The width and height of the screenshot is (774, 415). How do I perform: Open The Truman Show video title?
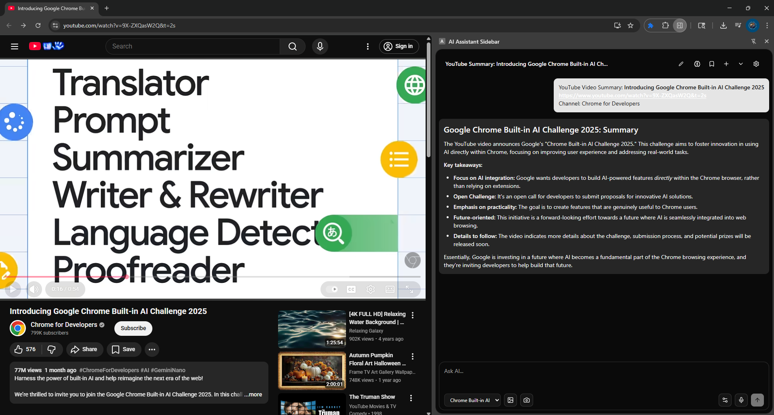pyautogui.click(x=372, y=397)
